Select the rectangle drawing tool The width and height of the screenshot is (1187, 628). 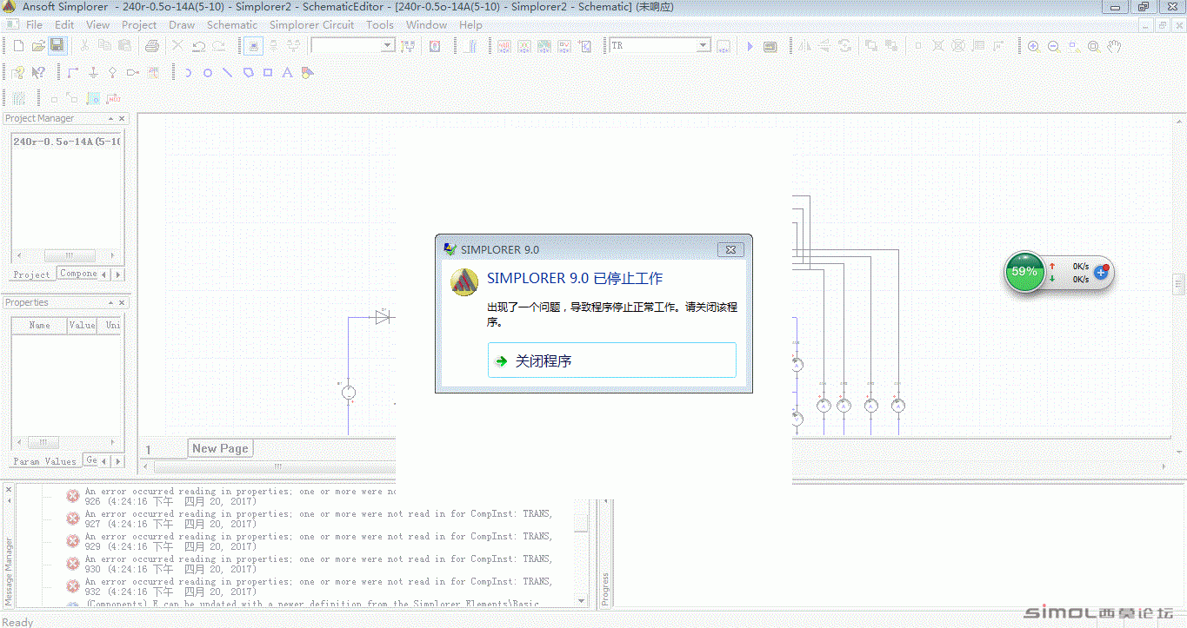(268, 72)
